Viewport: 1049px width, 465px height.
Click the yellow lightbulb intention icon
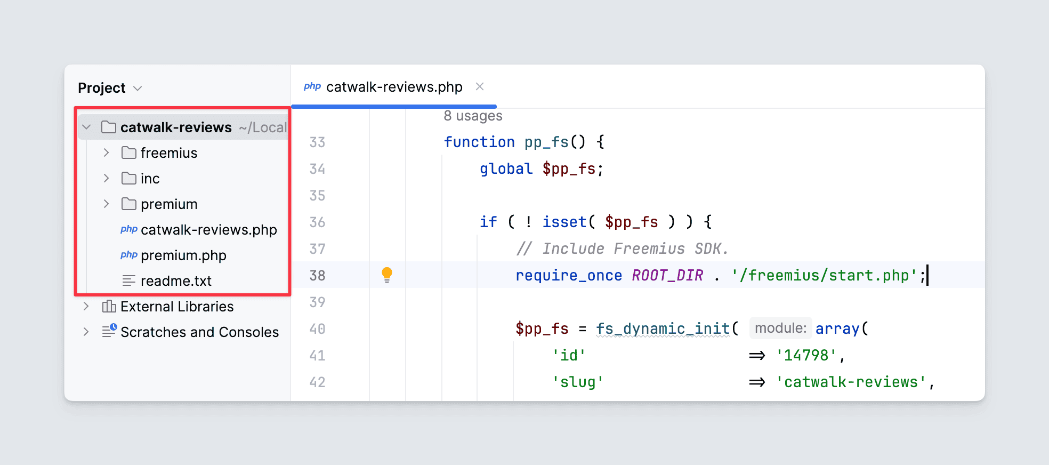point(387,275)
